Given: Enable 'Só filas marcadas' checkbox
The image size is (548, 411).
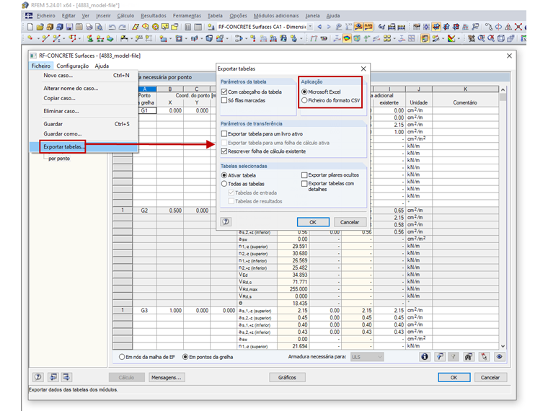Looking at the screenshot, I should pos(224,100).
